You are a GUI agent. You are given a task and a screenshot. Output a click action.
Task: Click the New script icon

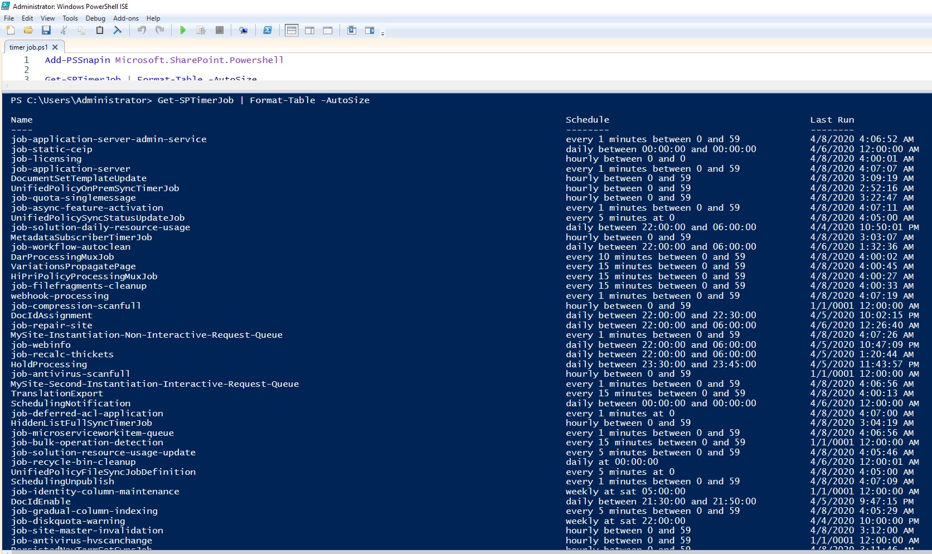pyautogui.click(x=11, y=31)
